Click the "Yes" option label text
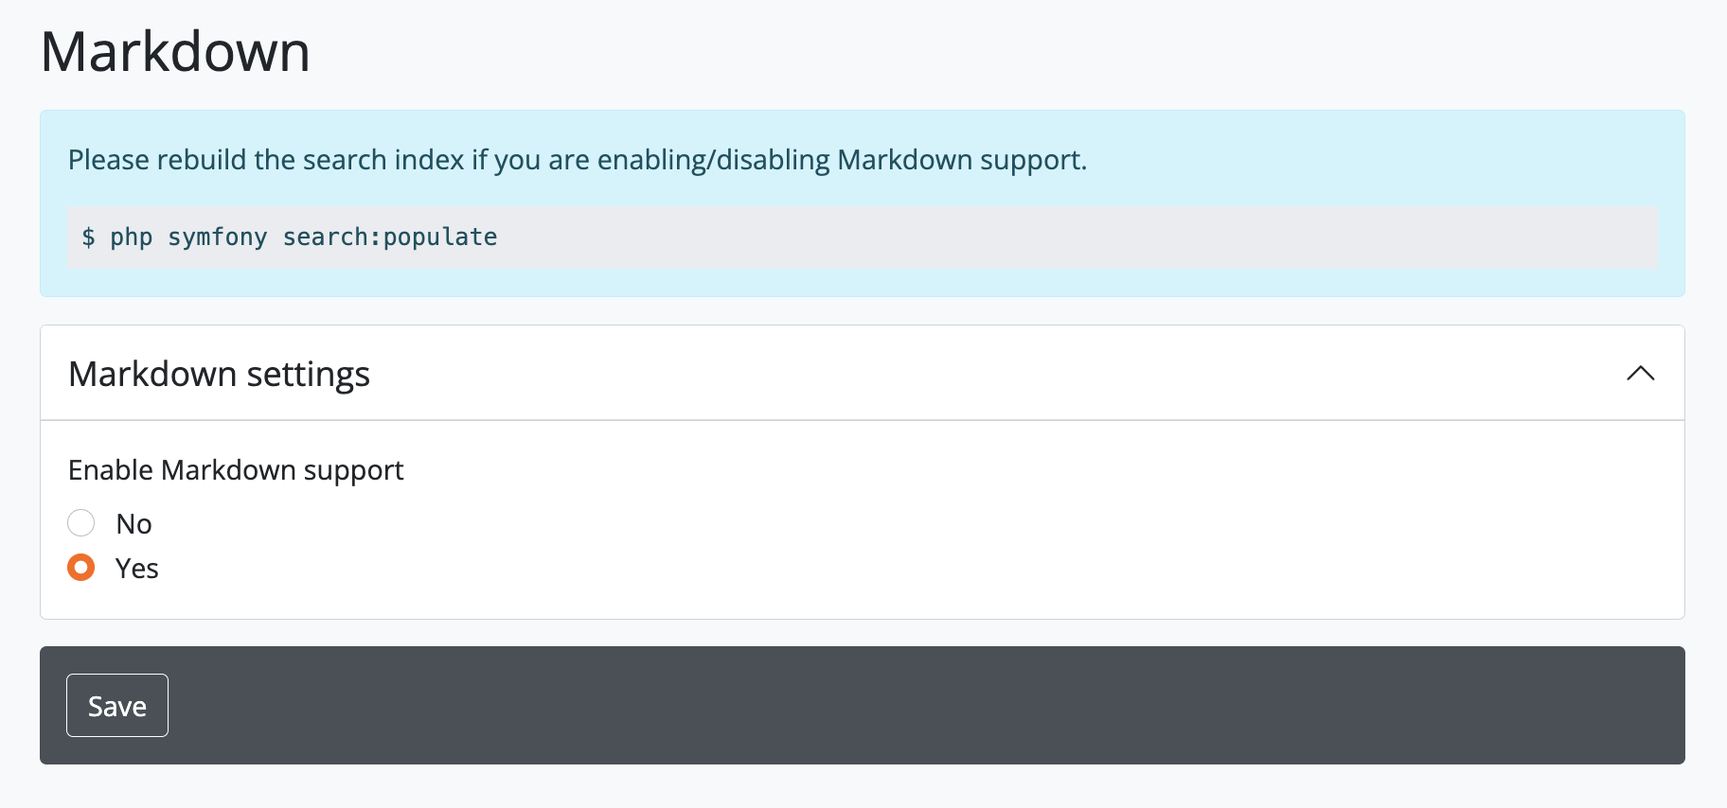1727x808 pixels. (x=136, y=569)
